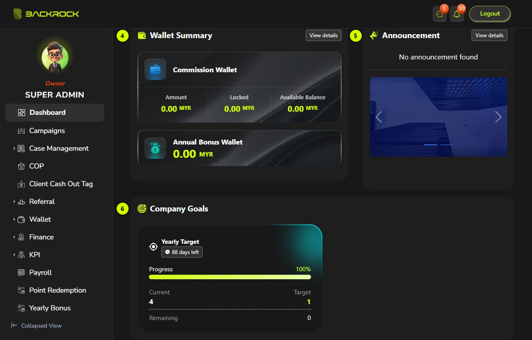This screenshot has height=340, width=532.
Task: Click the Collapsed View arrow icon
Action: point(14,325)
